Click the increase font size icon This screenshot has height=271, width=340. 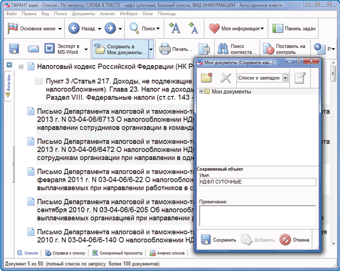tap(174, 28)
